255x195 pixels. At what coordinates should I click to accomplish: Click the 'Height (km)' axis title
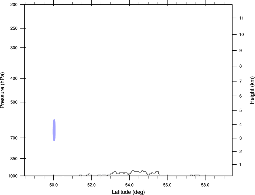[x=252, y=90]
